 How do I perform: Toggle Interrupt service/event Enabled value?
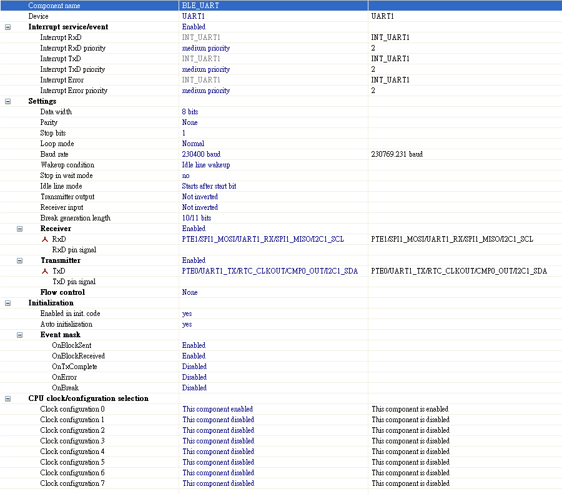point(194,27)
